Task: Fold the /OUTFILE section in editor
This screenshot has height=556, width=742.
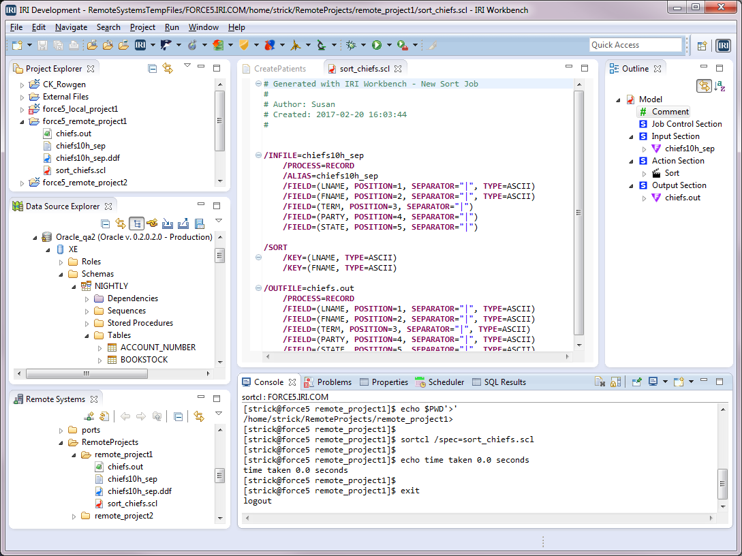Action: pos(258,288)
